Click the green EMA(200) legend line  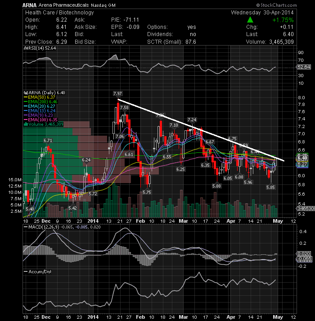pyautogui.click(x=26, y=102)
